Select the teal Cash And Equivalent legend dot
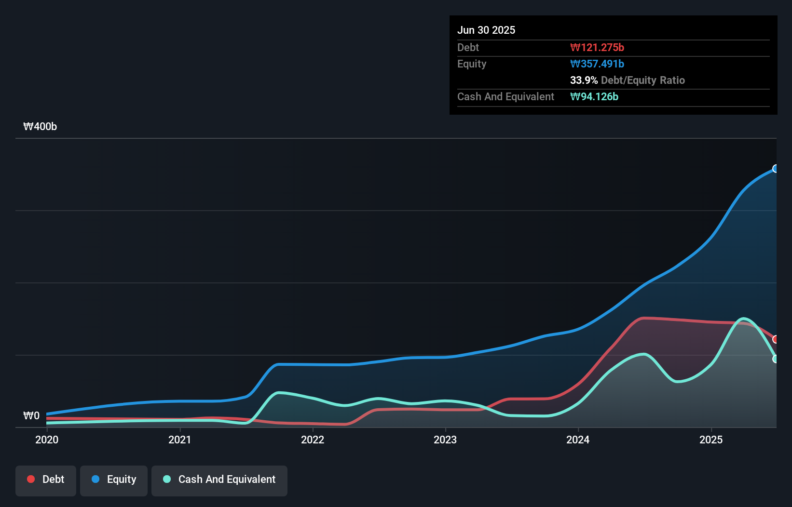This screenshot has width=792, height=507. coord(166,479)
